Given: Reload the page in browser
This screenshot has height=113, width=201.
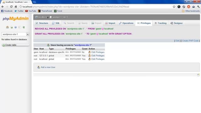Looking at the screenshot, I should click(x=11, y=7).
